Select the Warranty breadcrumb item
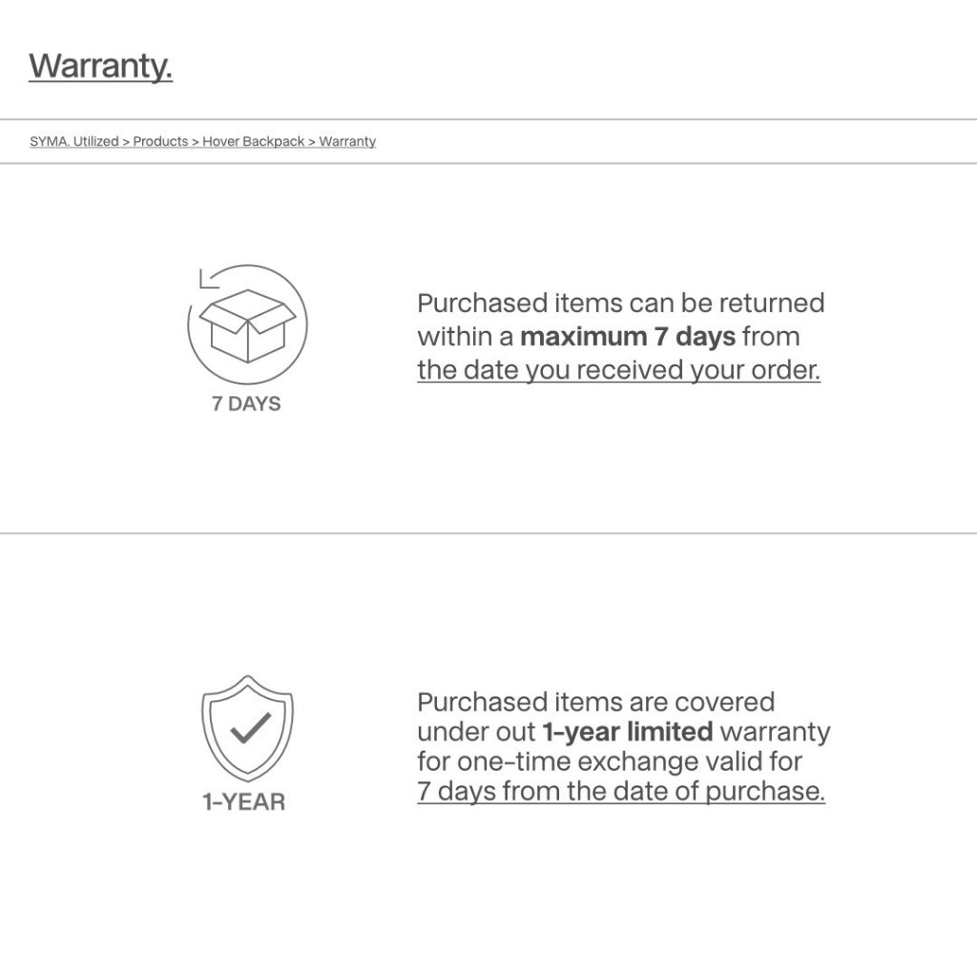977x977 pixels. click(347, 141)
